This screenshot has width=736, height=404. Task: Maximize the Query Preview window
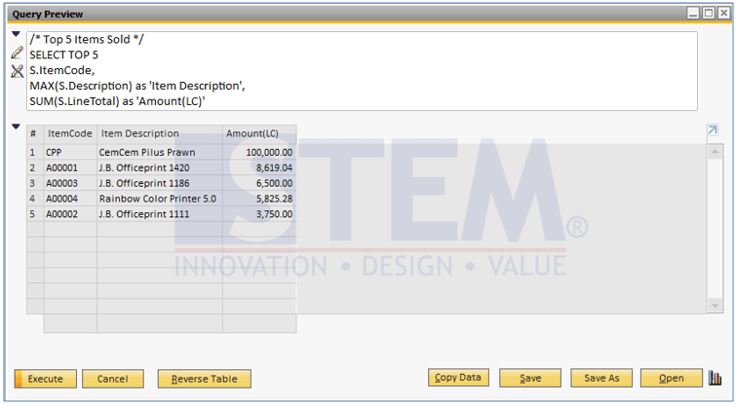click(x=709, y=13)
